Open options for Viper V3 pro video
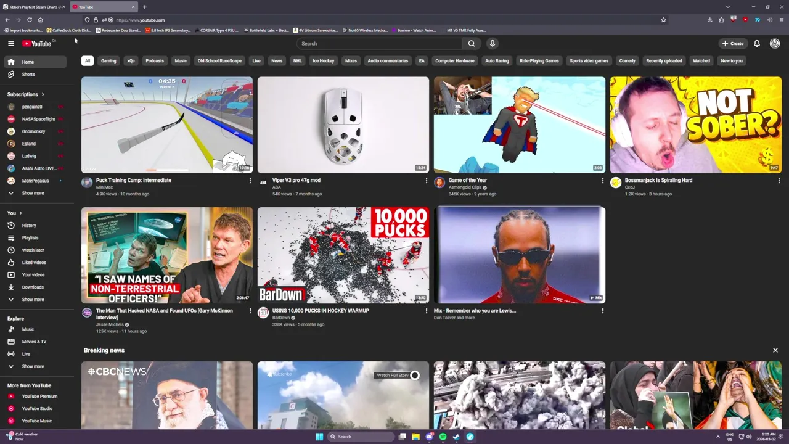This screenshot has width=789, height=444. (426, 181)
